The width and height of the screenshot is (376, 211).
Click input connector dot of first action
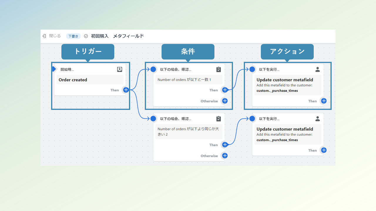pyautogui.click(x=252, y=69)
